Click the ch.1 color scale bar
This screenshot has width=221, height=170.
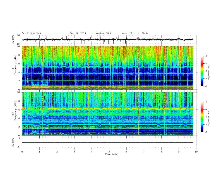tap(202, 71)
